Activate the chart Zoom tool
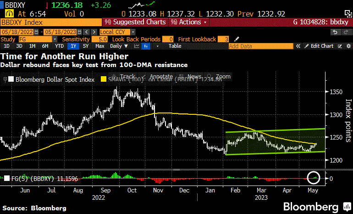353x214 pixels. 219,76
